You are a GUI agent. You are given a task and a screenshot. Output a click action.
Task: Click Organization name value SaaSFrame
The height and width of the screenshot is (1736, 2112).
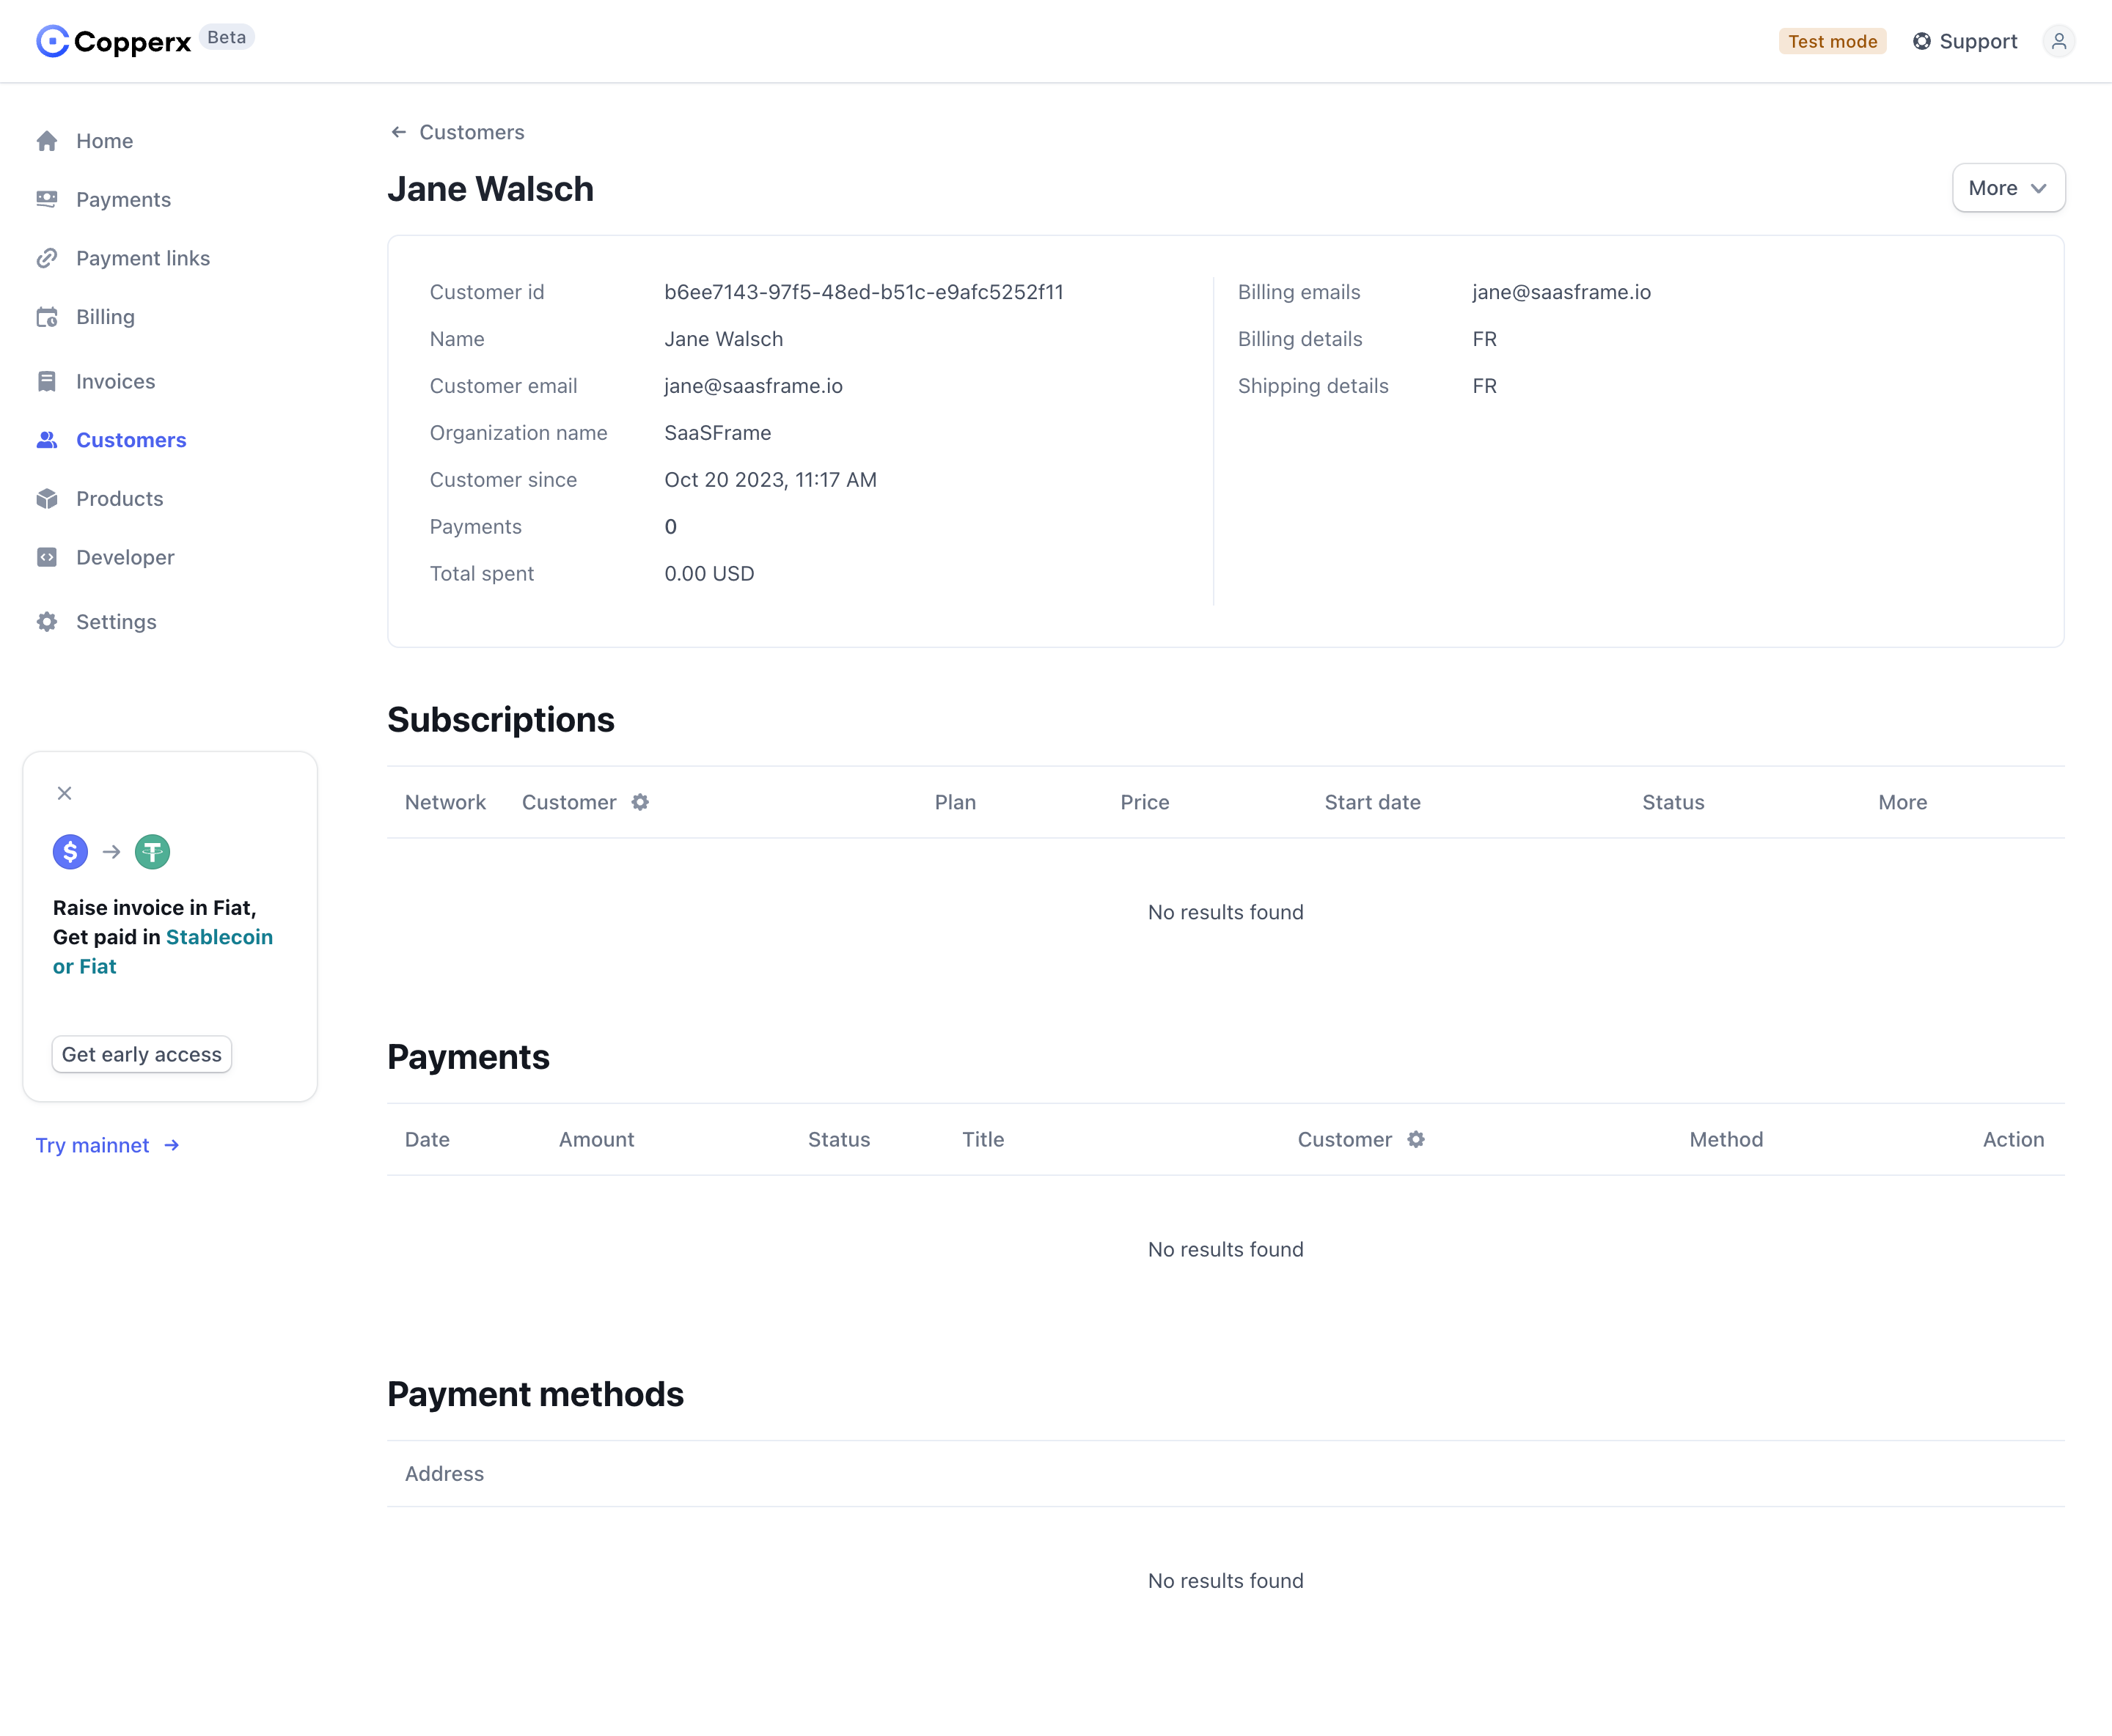pyautogui.click(x=717, y=433)
